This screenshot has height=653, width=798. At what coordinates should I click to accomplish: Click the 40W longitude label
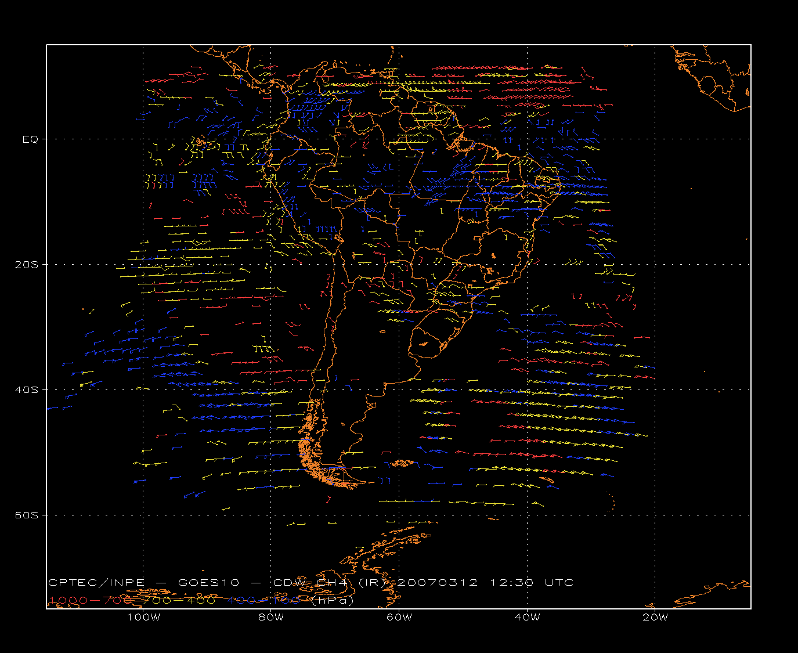coord(528,618)
